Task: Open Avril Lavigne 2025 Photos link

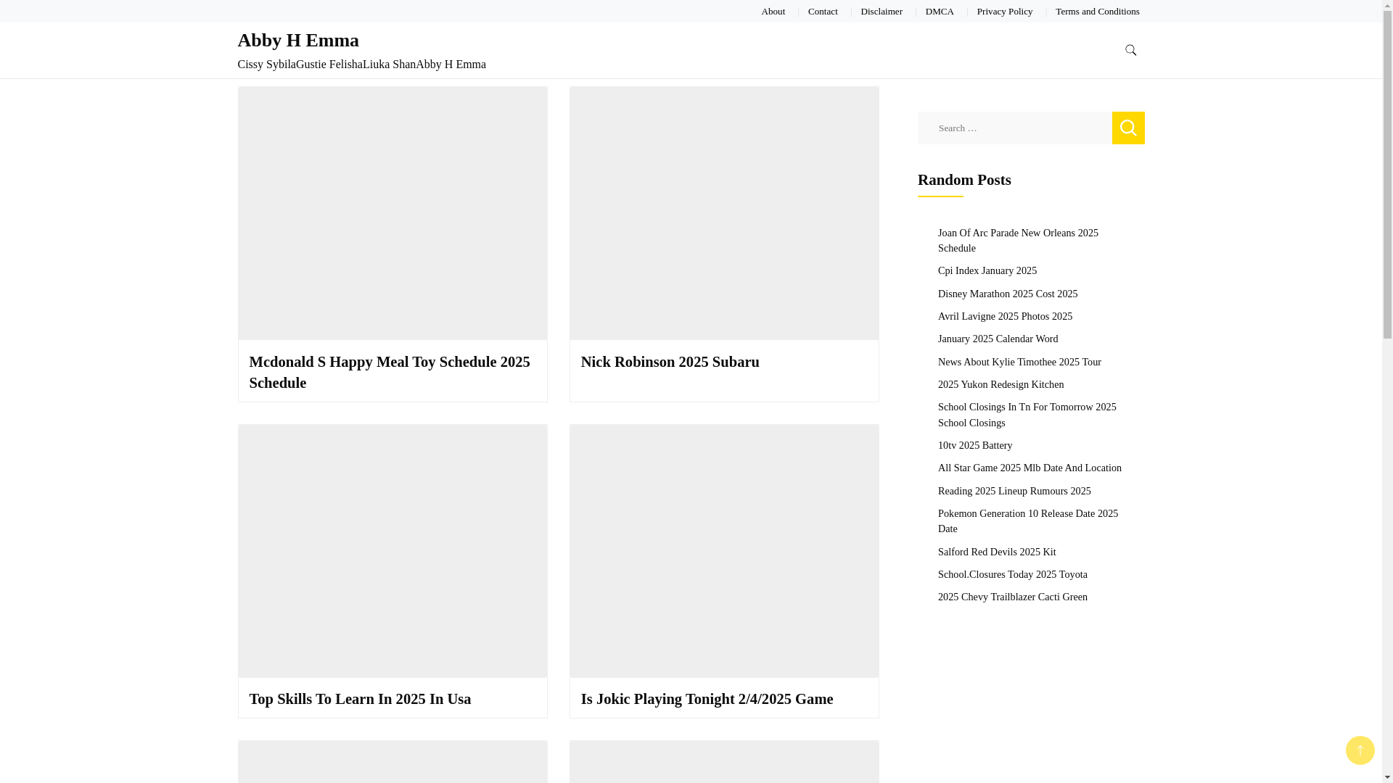Action: tap(1005, 316)
